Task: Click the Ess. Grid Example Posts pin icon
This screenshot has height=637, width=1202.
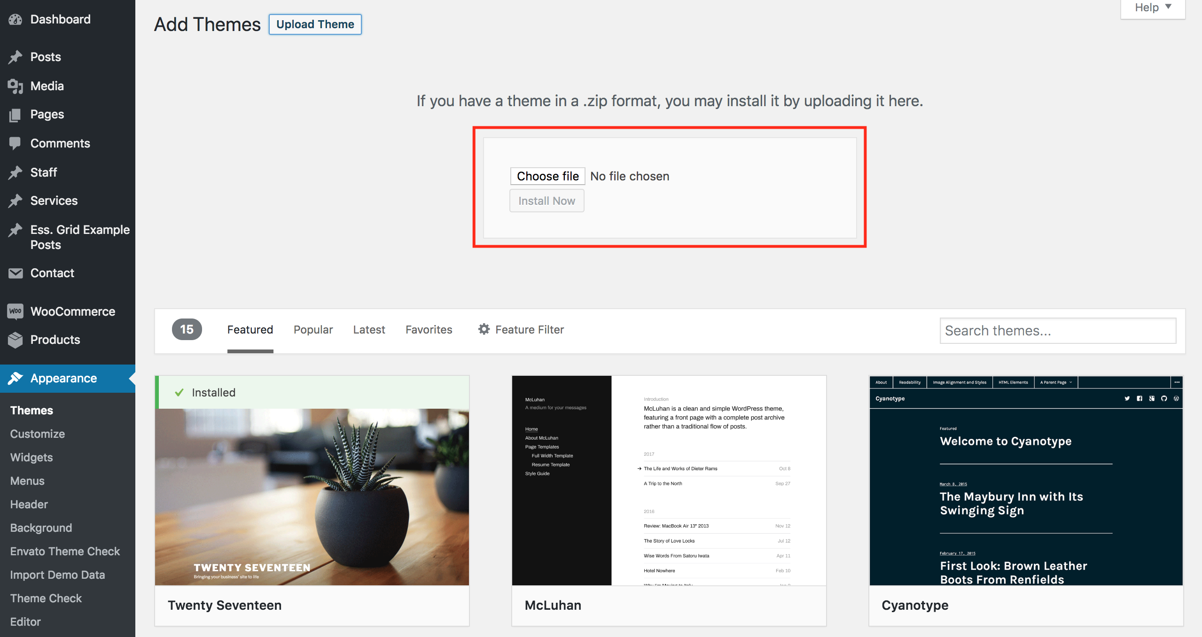Action: coord(15,230)
